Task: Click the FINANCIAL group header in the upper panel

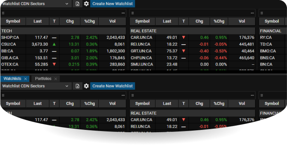Action: [x=273, y=31]
